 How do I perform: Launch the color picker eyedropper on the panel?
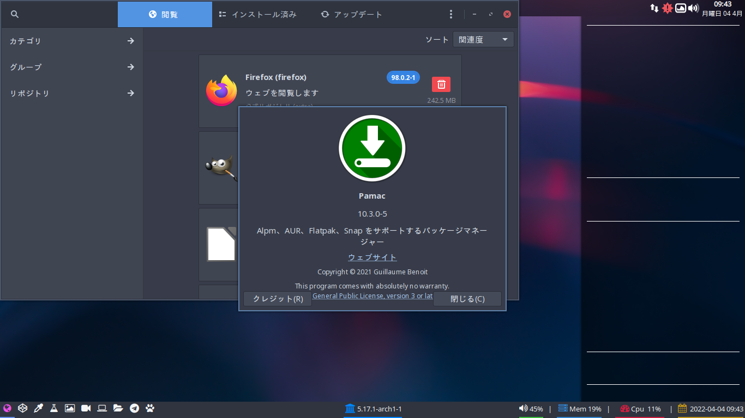(38, 408)
